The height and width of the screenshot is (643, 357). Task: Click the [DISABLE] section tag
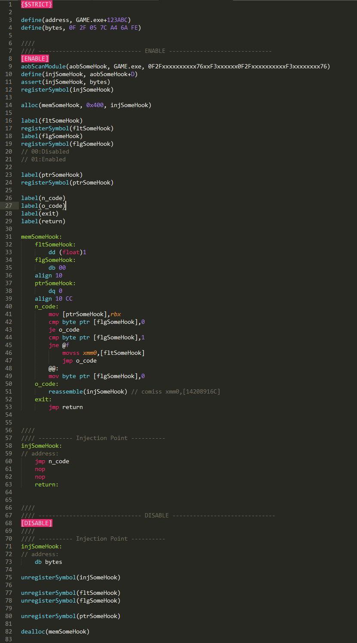tap(37, 523)
